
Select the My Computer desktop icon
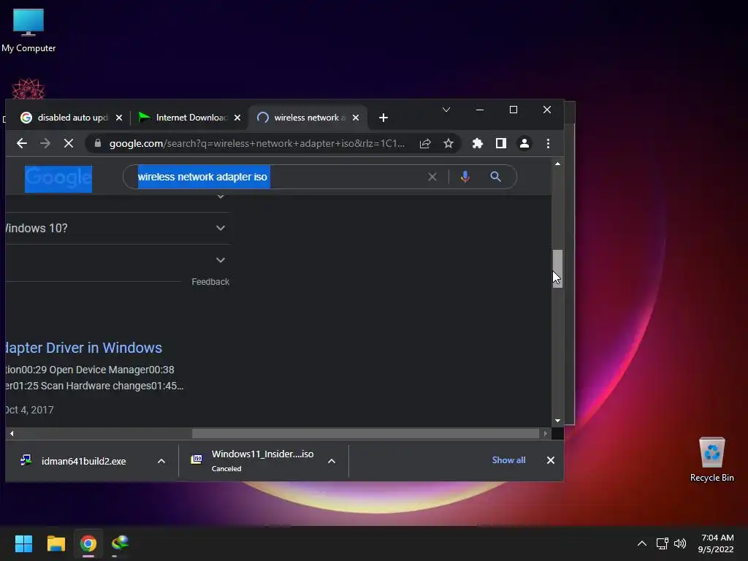[x=28, y=31]
